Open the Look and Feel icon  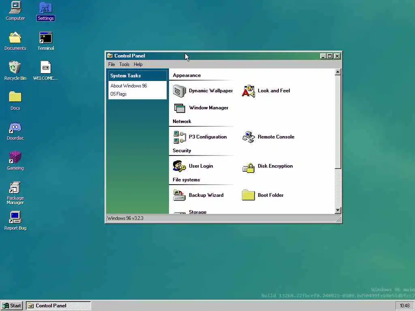(x=248, y=91)
